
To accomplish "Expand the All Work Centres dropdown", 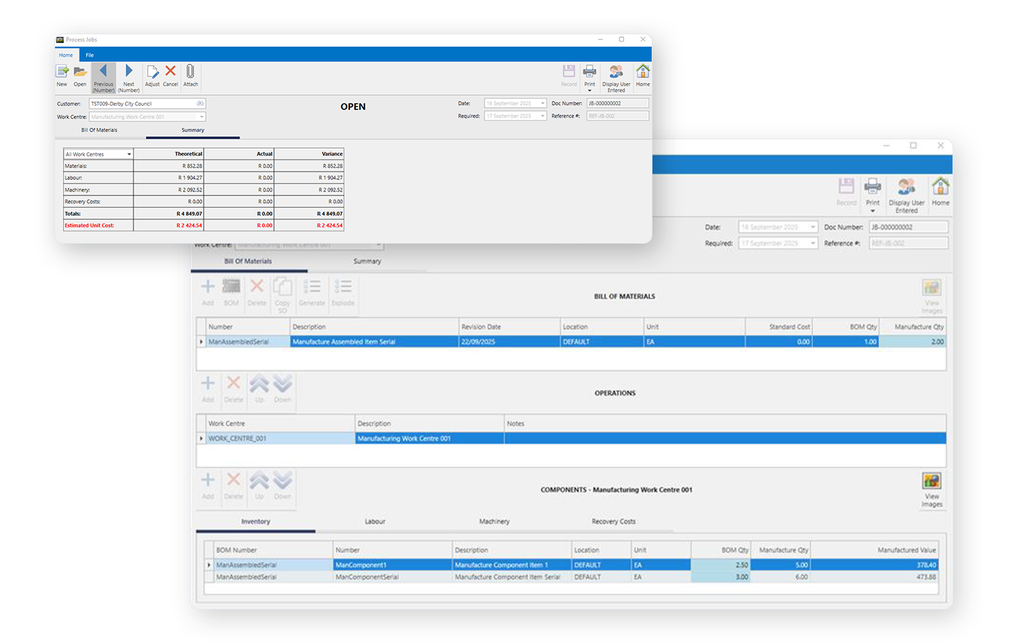I will pyautogui.click(x=129, y=154).
